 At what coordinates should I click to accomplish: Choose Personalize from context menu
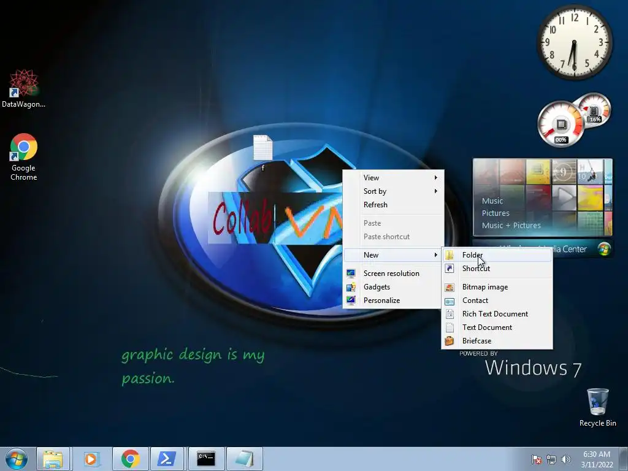point(393,301)
